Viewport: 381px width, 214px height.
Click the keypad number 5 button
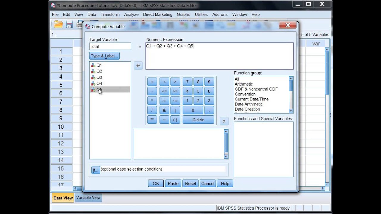198,91
